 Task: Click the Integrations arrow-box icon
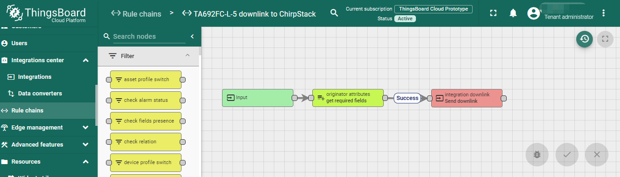11,77
